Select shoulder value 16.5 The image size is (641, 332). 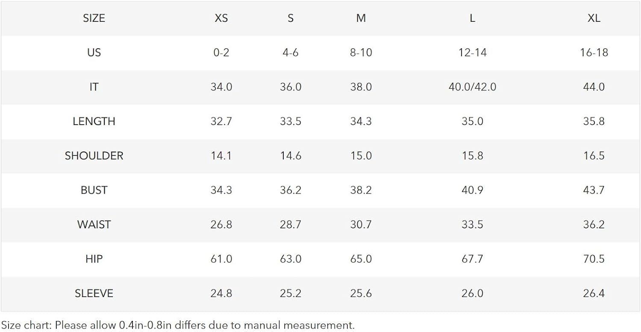click(x=594, y=156)
